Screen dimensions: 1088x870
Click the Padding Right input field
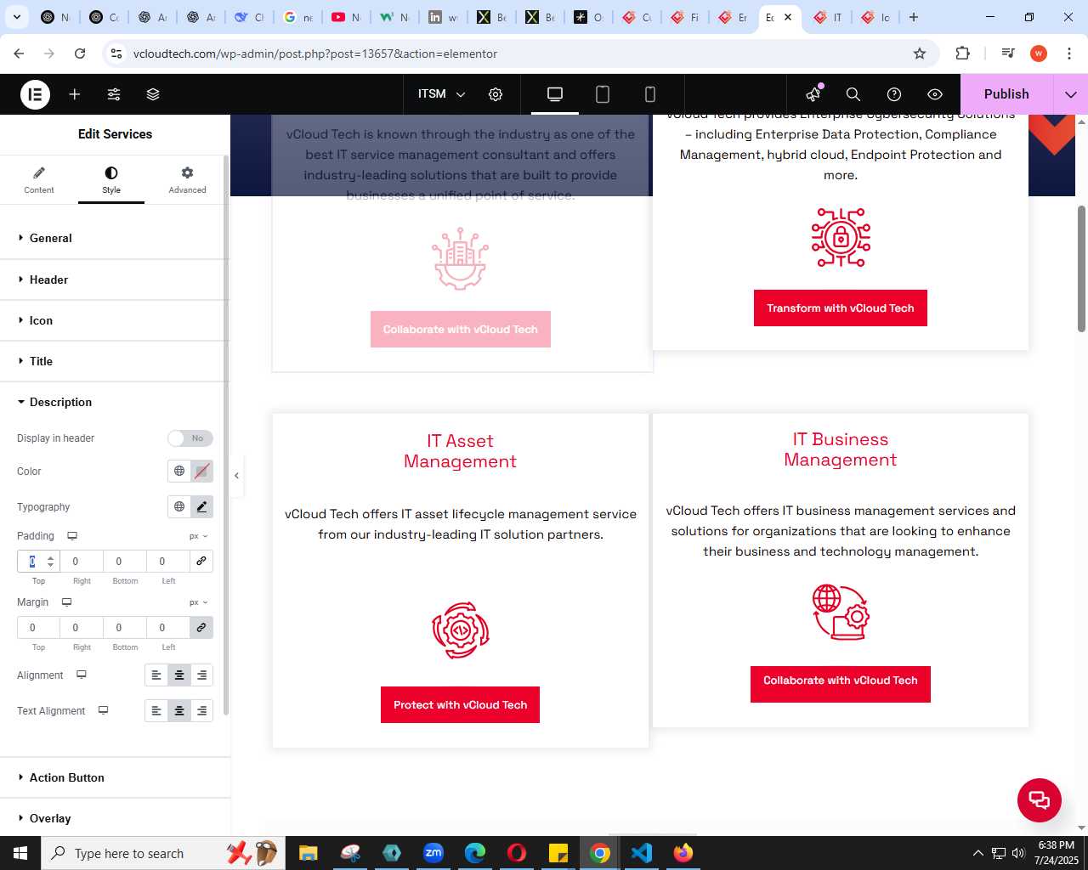tap(82, 561)
